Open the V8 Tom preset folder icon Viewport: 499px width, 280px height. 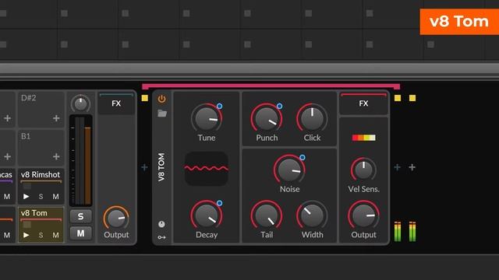click(162, 113)
